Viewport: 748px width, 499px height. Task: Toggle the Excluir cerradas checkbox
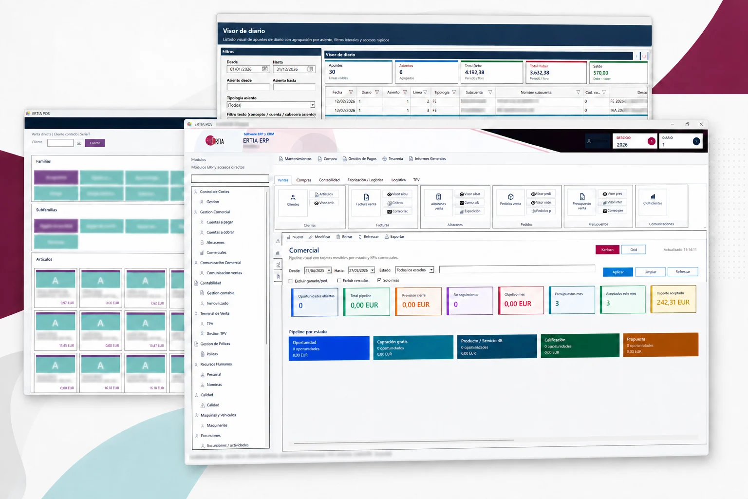339,281
